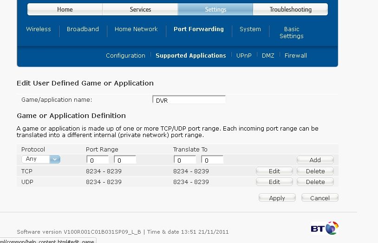Viewport: 378px width, 243px height.
Task: Select the Settings tab
Action: point(215,9)
